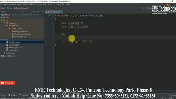Click the External Libraries icon
The width and height of the screenshot is (176, 99).
(x=2, y=56)
